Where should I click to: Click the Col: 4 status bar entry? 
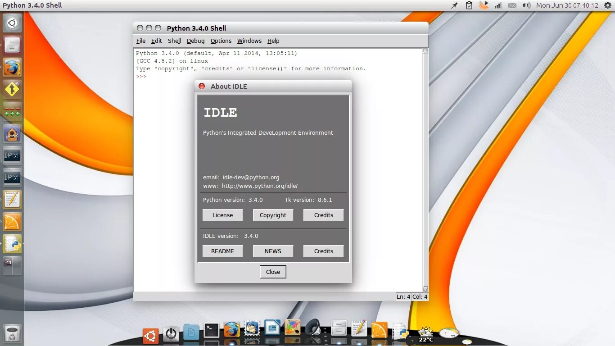click(420, 296)
